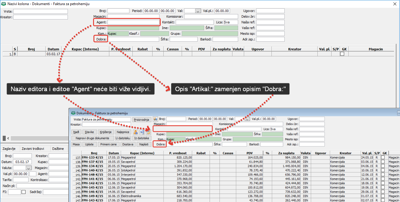The height and width of the screenshot is (202, 400).
Task: Check the GK box for the FPH-133-K/15 row
Action: click(383, 157)
